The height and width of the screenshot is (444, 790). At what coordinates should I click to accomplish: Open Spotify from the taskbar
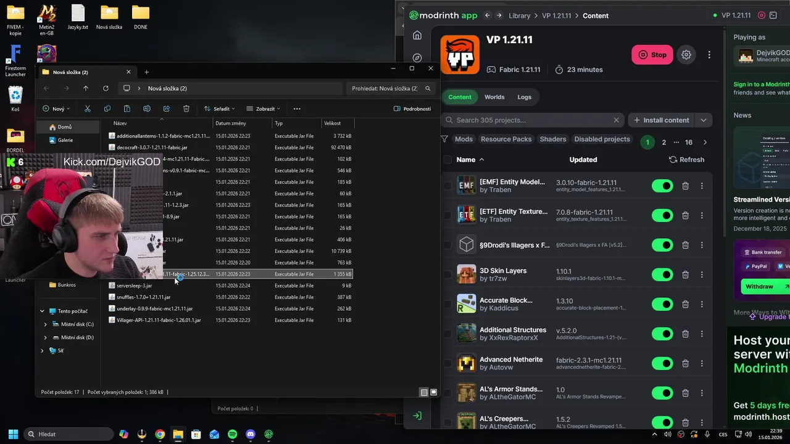232,434
